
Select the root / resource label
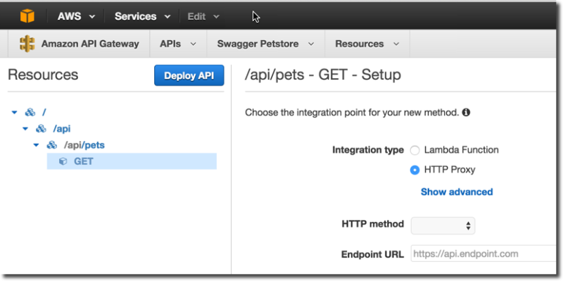(x=44, y=113)
